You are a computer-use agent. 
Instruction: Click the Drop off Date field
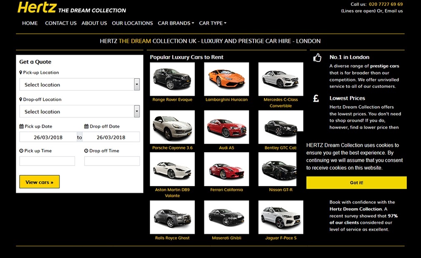pos(111,137)
